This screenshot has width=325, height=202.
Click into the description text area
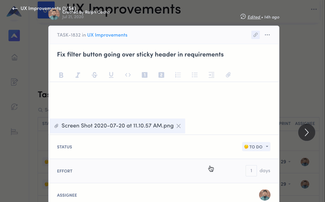164,100
